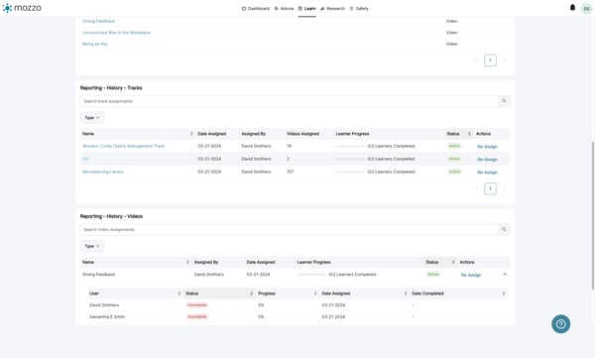Open the Advice tab

click(284, 8)
